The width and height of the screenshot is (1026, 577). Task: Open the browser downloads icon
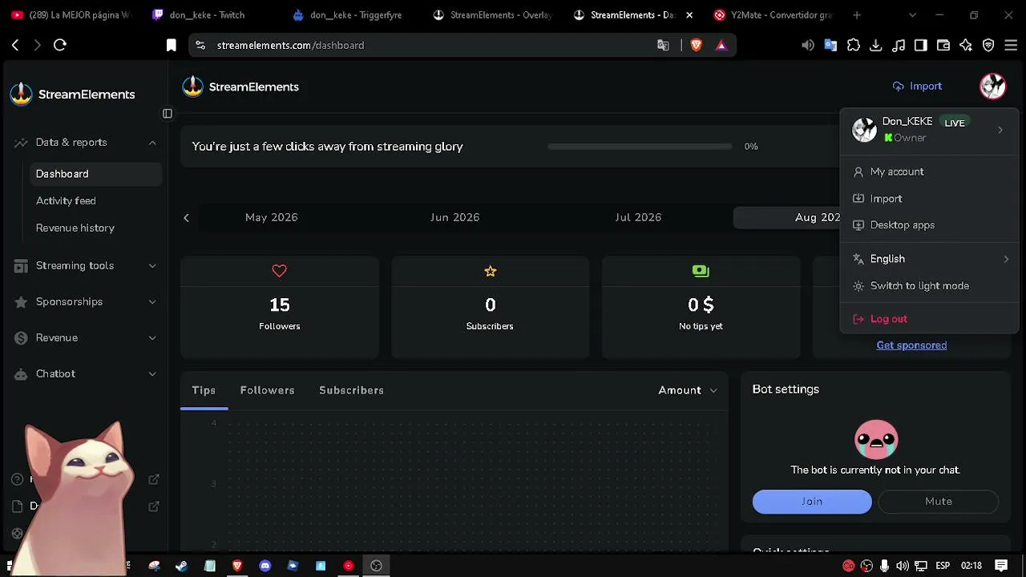pyautogui.click(x=876, y=46)
